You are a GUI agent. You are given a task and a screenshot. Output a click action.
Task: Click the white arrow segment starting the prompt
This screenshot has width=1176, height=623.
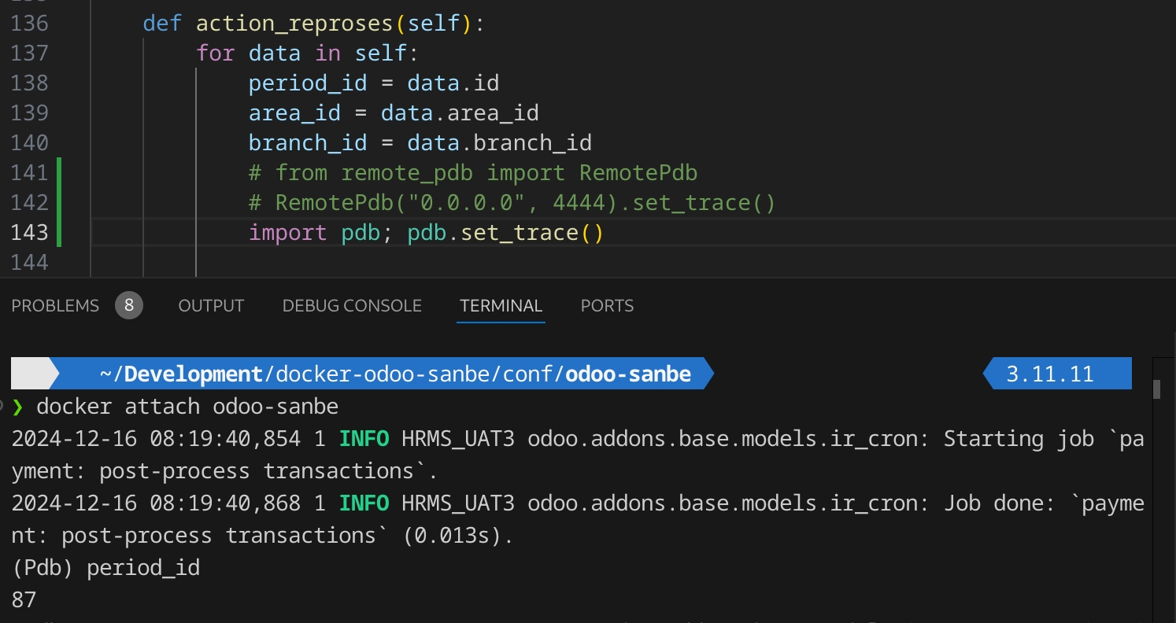pyautogui.click(x=31, y=374)
